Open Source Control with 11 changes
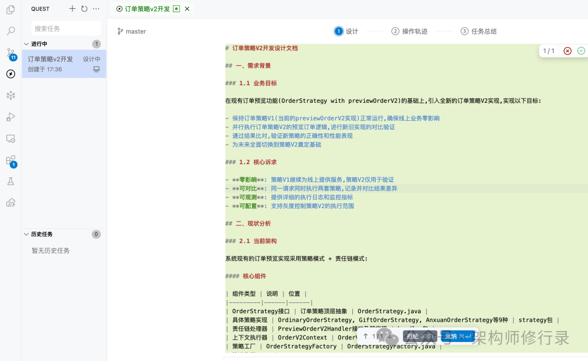The height and width of the screenshot is (361, 588). [x=11, y=54]
